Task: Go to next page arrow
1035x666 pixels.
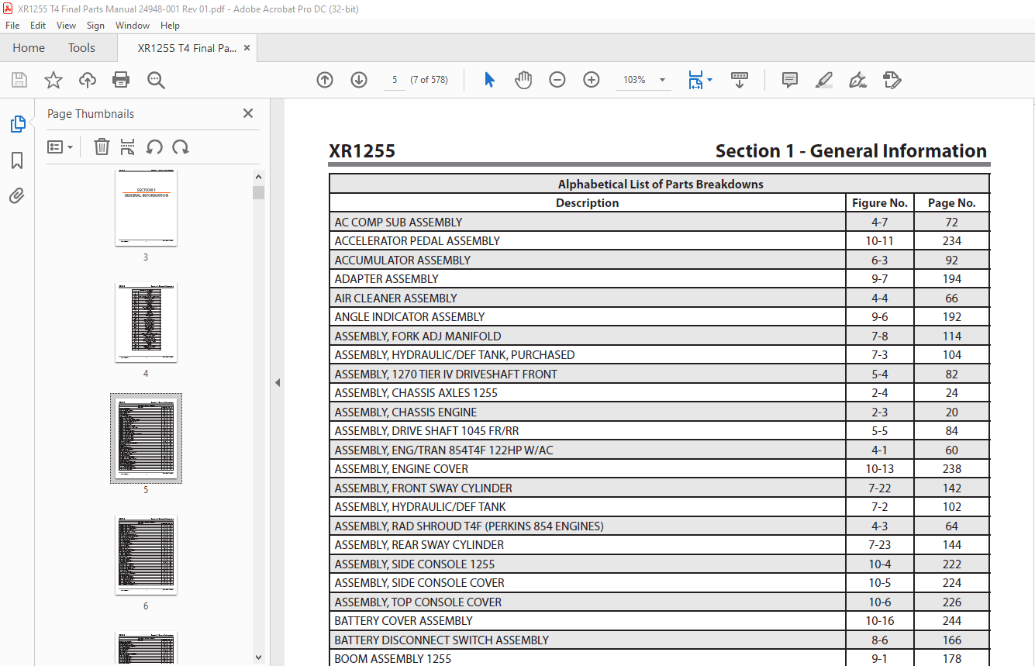Action: [x=359, y=80]
